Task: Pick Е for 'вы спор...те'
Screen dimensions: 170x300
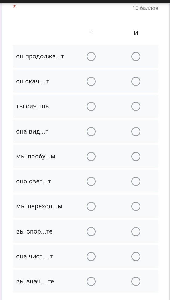Action: click(x=91, y=231)
